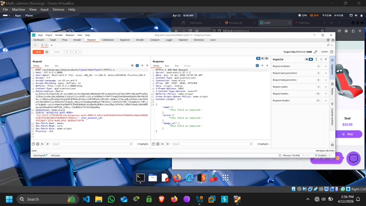Viewport: 366px width, 206px height.
Task: Edit target with pencil icon
Action: pyautogui.click(x=315, y=52)
